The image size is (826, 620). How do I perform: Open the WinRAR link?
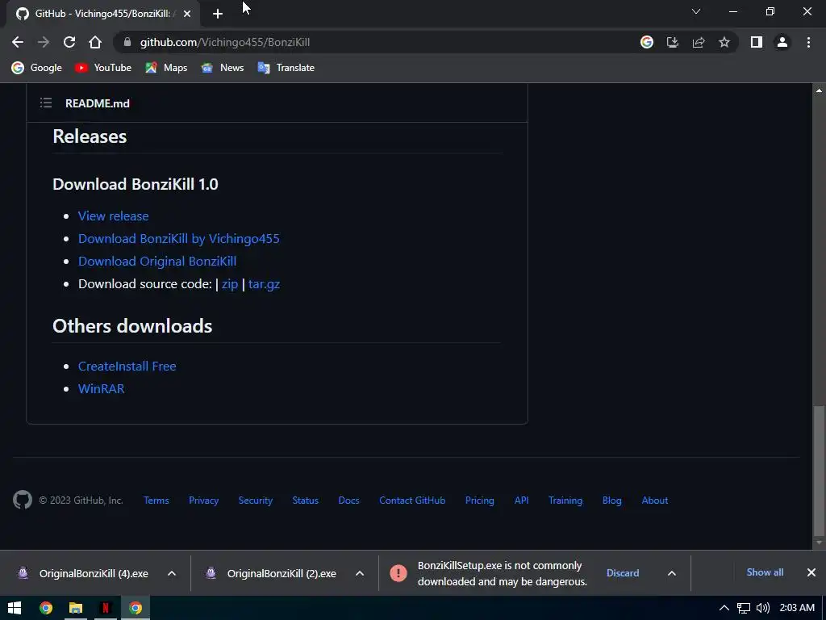point(101,389)
